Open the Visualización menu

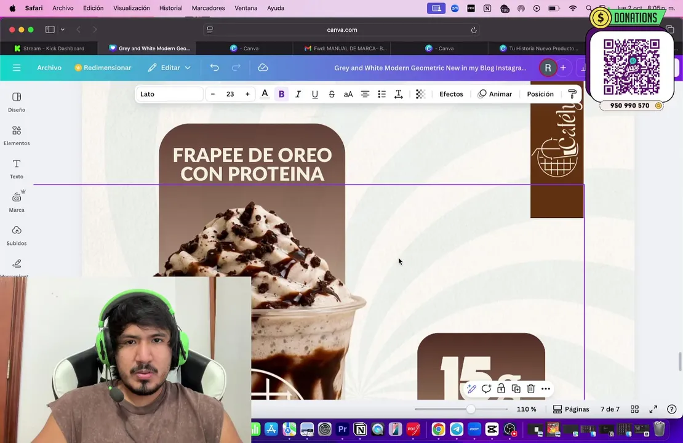pyautogui.click(x=132, y=8)
